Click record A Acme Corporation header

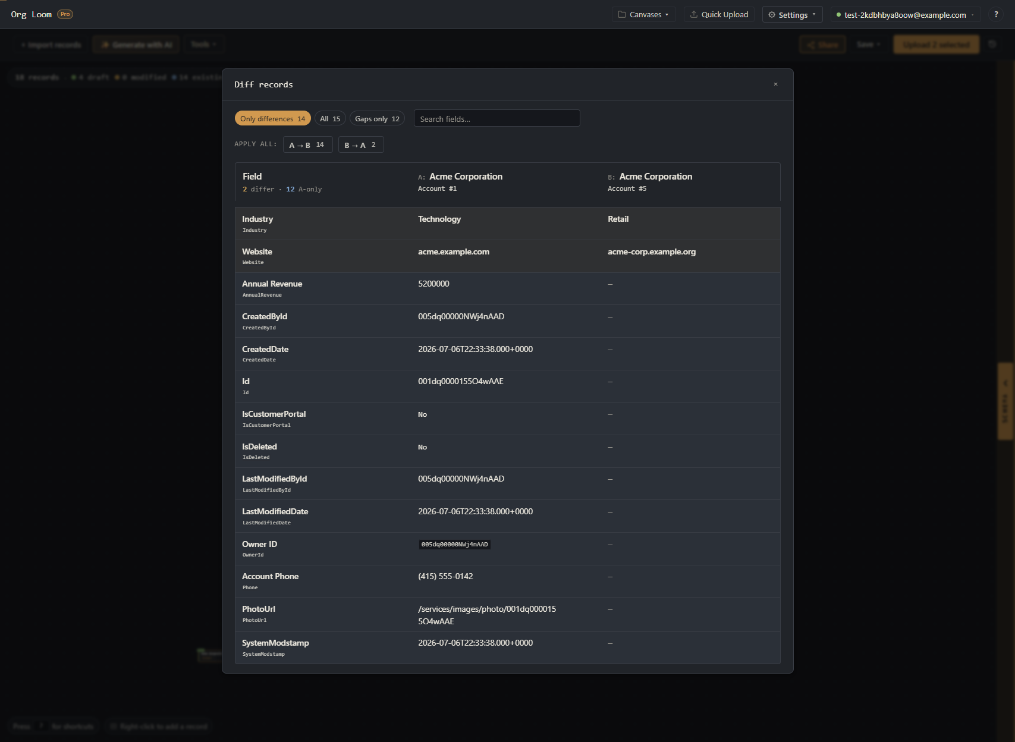466,177
